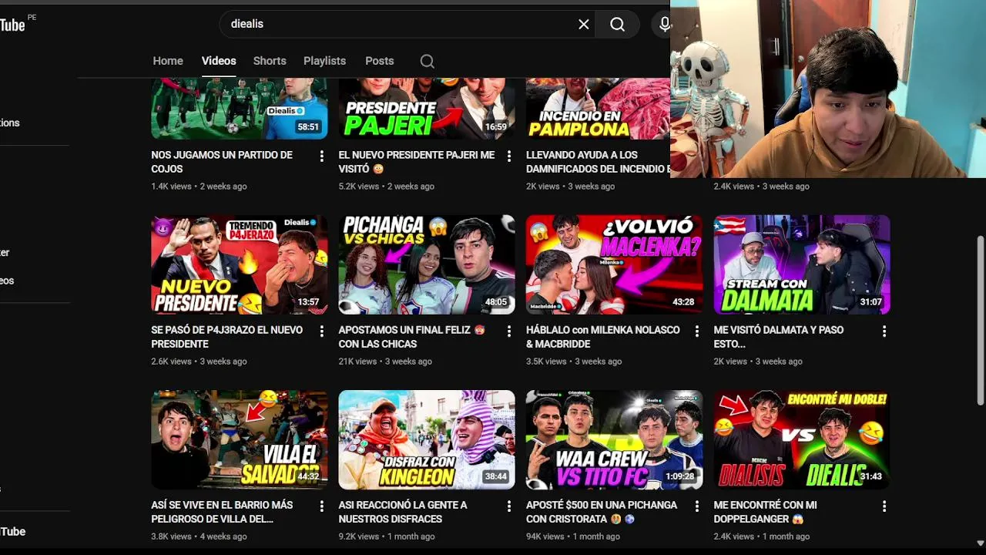986x555 pixels.
Task: Open the Posts tab
Action: coord(379,61)
